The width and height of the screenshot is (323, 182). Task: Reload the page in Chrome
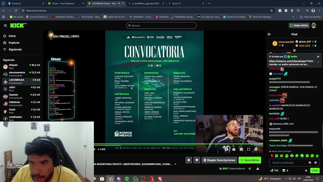pyautogui.click(x=16, y=11)
